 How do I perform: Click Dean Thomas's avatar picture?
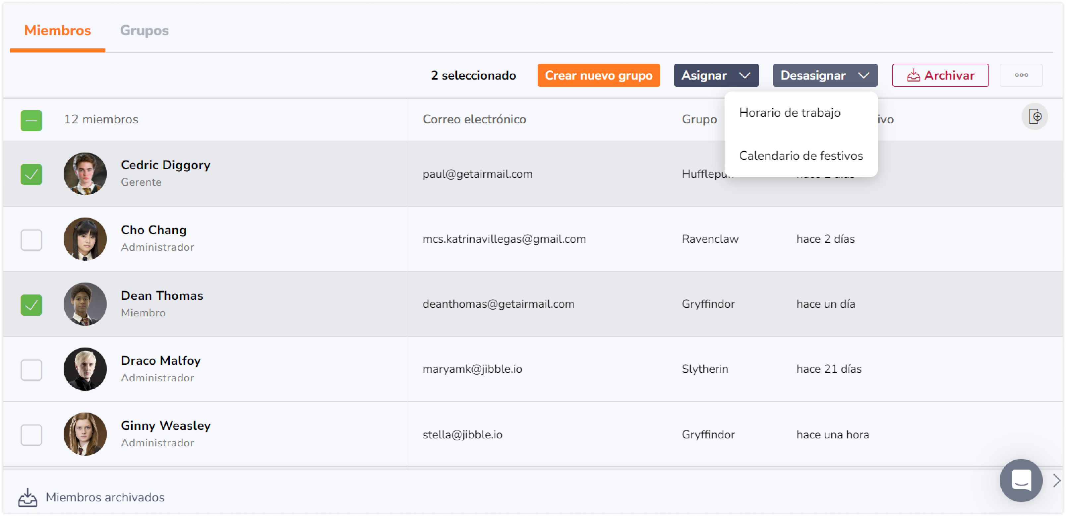(x=85, y=303)
